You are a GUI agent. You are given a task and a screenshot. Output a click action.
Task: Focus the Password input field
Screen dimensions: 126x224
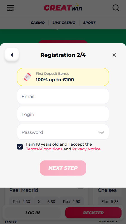pyautogui.click(x=63, y=132)
